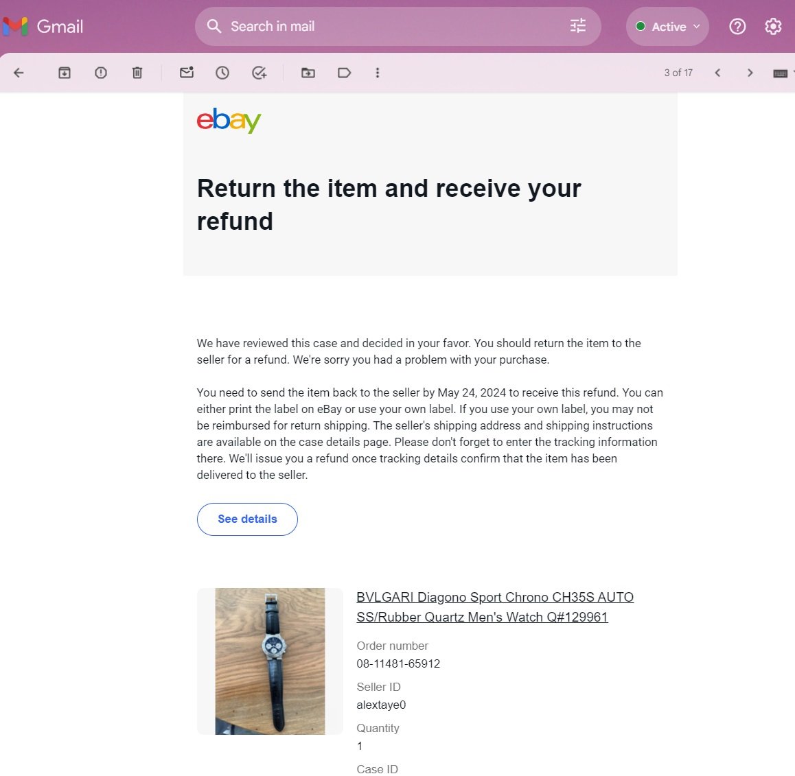Archive this eBay email
This screenshot has height=776, width=795.
[x=65, y=73]
